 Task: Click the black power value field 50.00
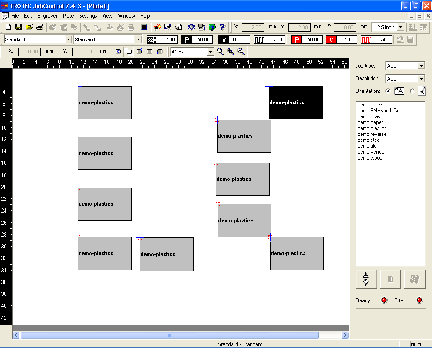pos(202,40)
